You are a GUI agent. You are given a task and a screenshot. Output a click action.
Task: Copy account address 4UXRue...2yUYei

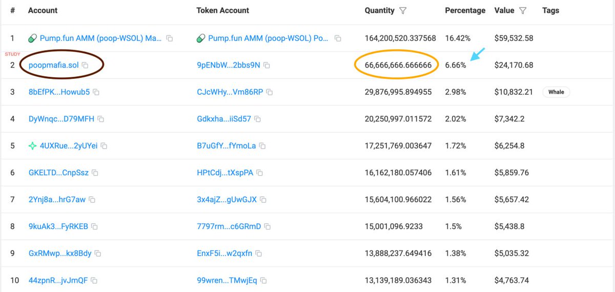tap(104, 146)
